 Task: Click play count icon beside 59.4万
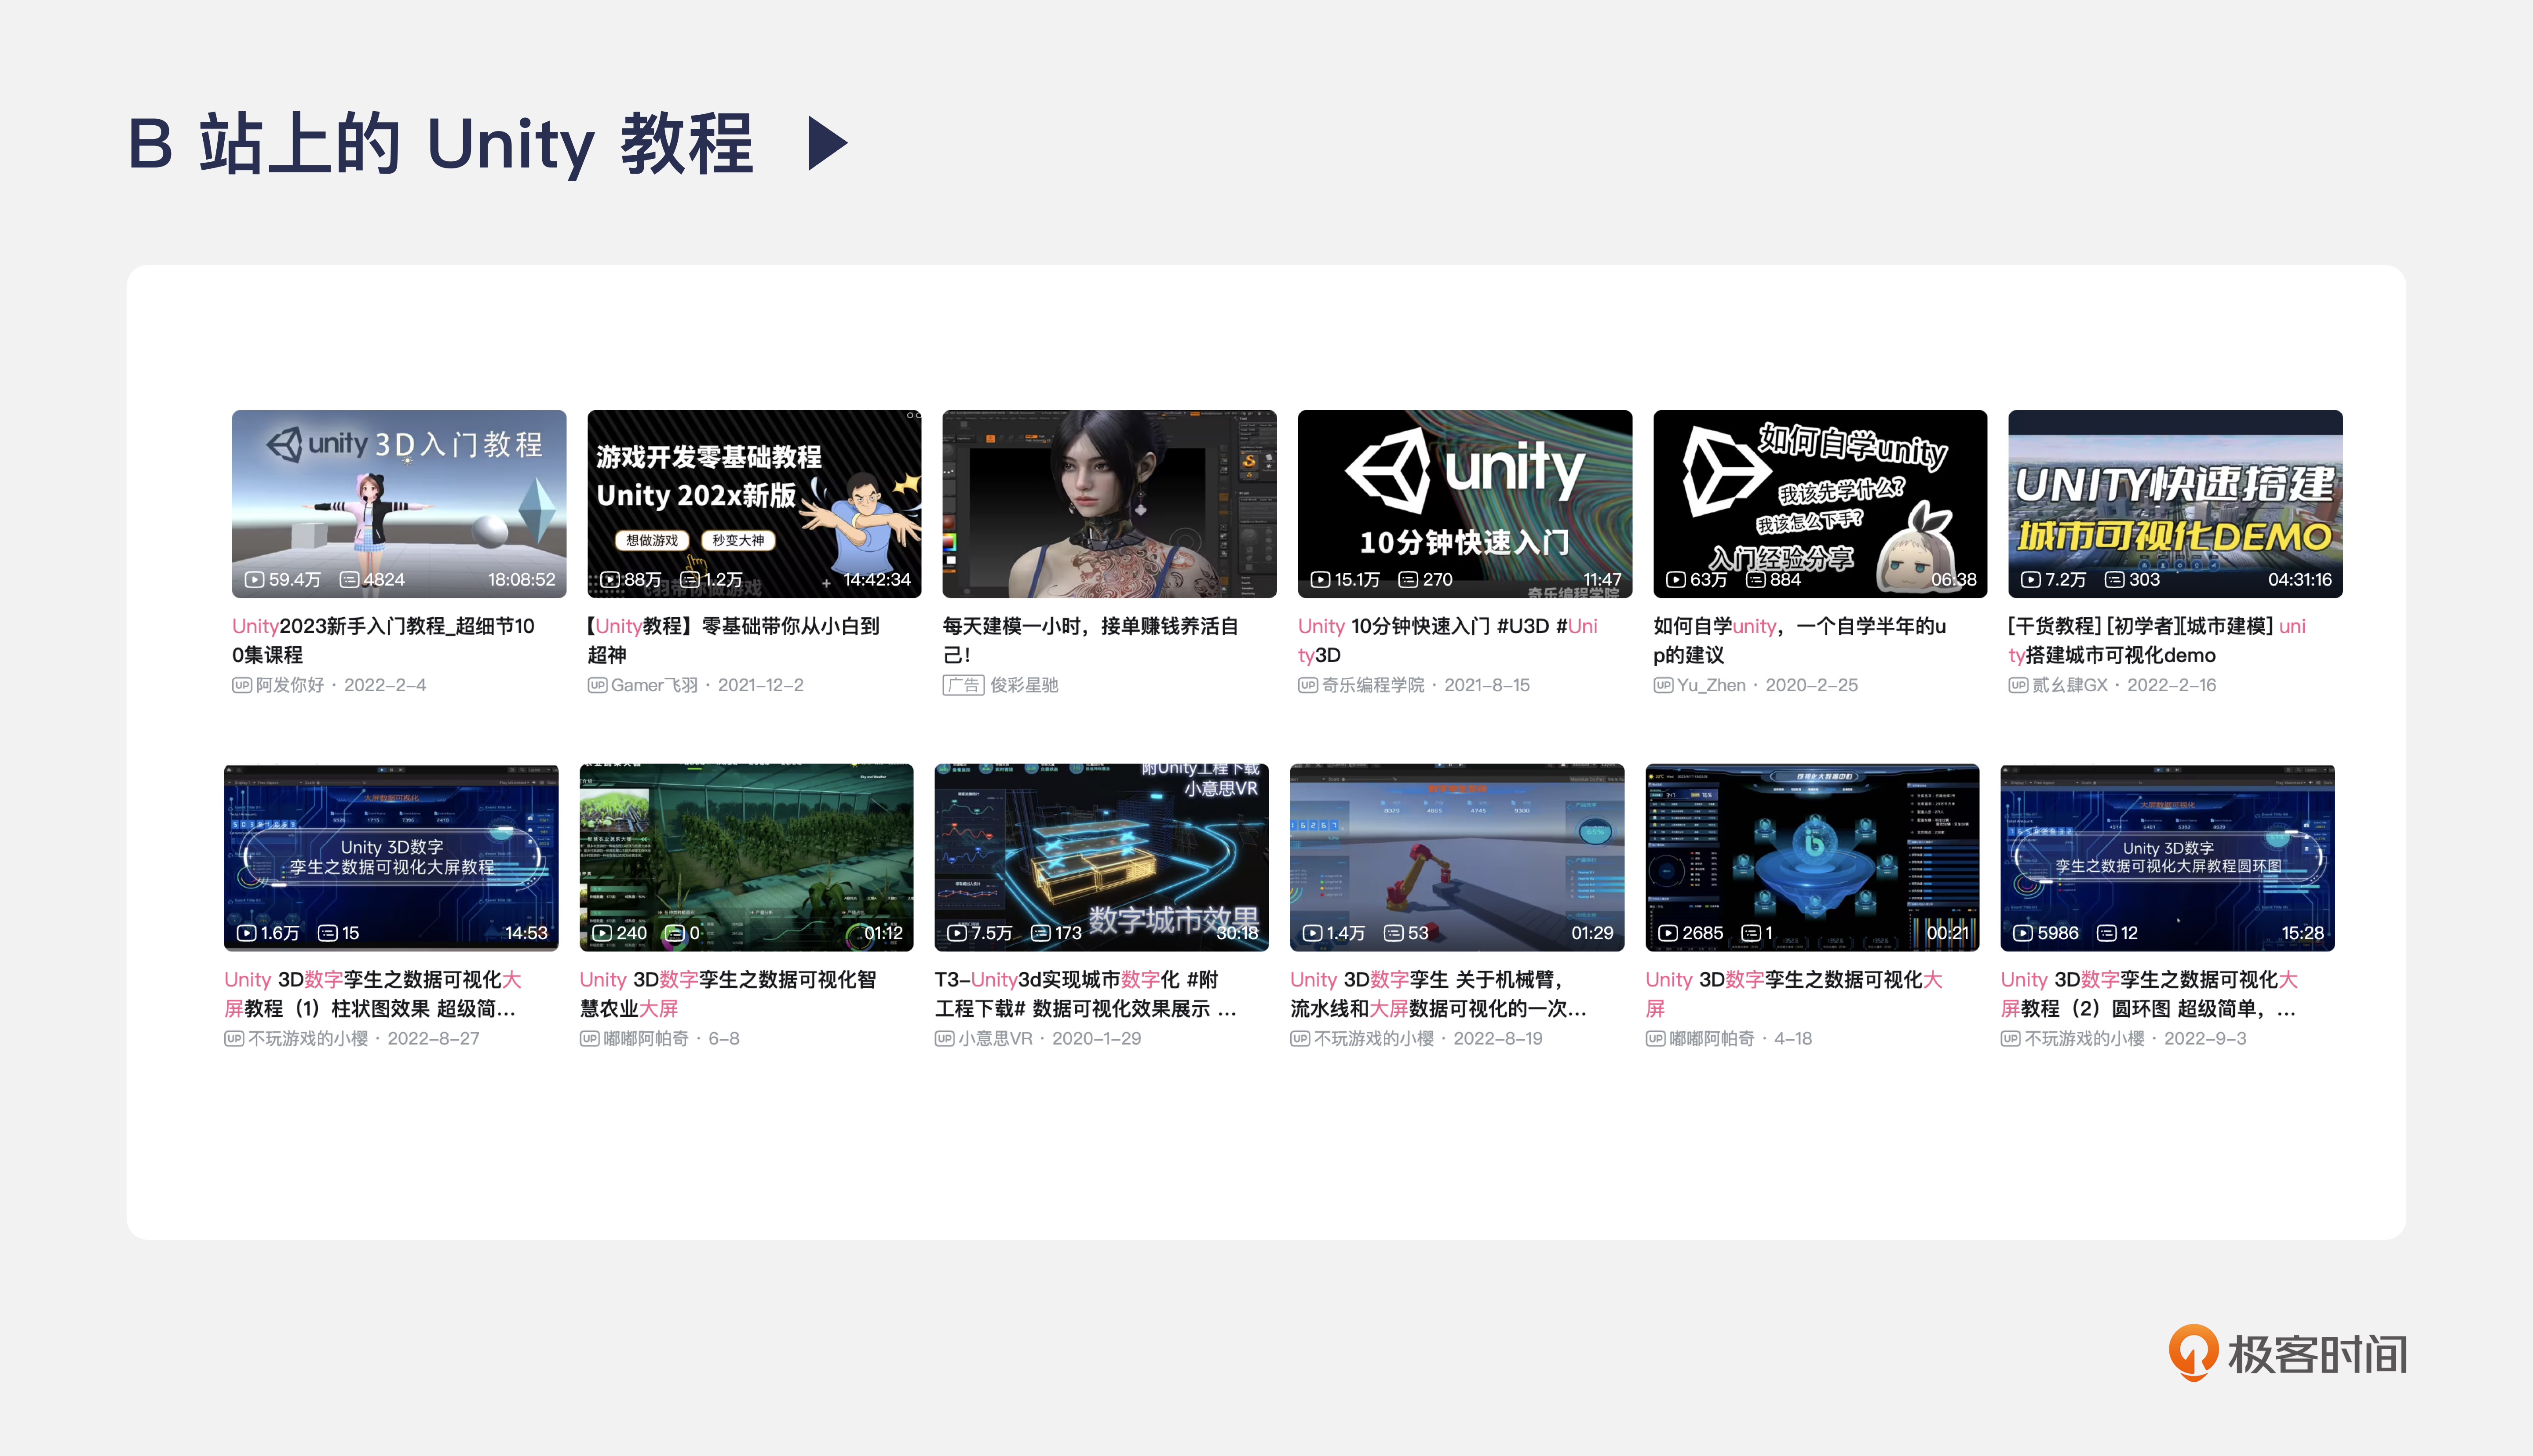pos(254,580)
